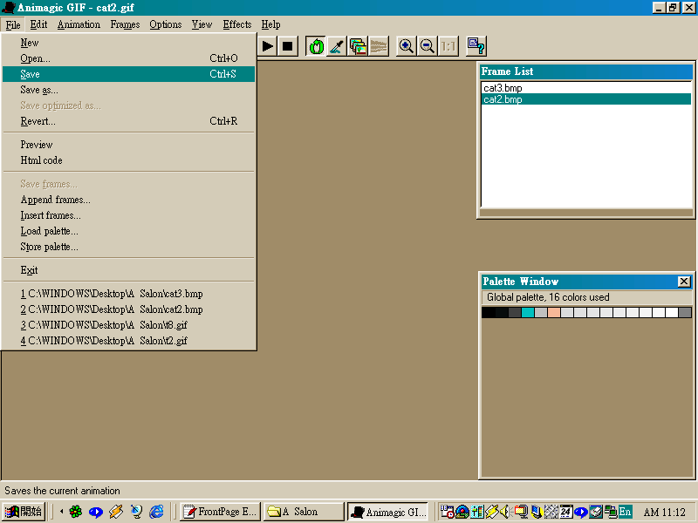698x523 pixels.
Task: Choose Exit from the File menu
Action: point(128,270)
